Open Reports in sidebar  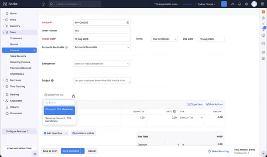tap(14, 107)
